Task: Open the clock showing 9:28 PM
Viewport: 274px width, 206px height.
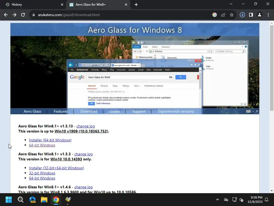Action: (x=255, y=200)
